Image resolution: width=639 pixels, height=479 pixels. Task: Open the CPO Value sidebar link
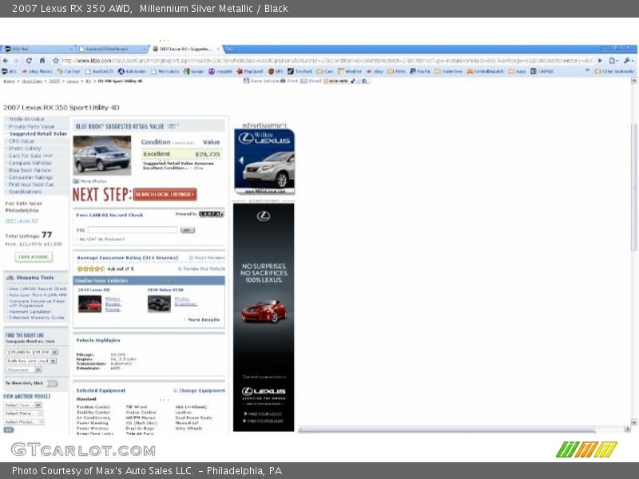[x=22, y=141]
